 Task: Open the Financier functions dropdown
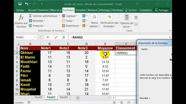click(37, 26)
